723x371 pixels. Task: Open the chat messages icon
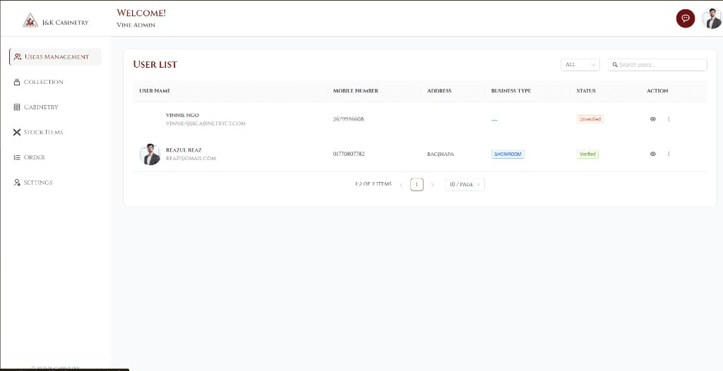point(685,18)
